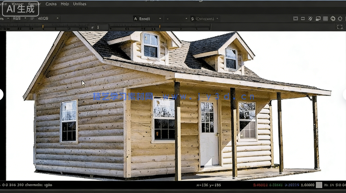Image resolution: width=346 pixels, height=193 pixels.
Task: Toggle the dashed-square region of interest button
Action: click(340, 27)
